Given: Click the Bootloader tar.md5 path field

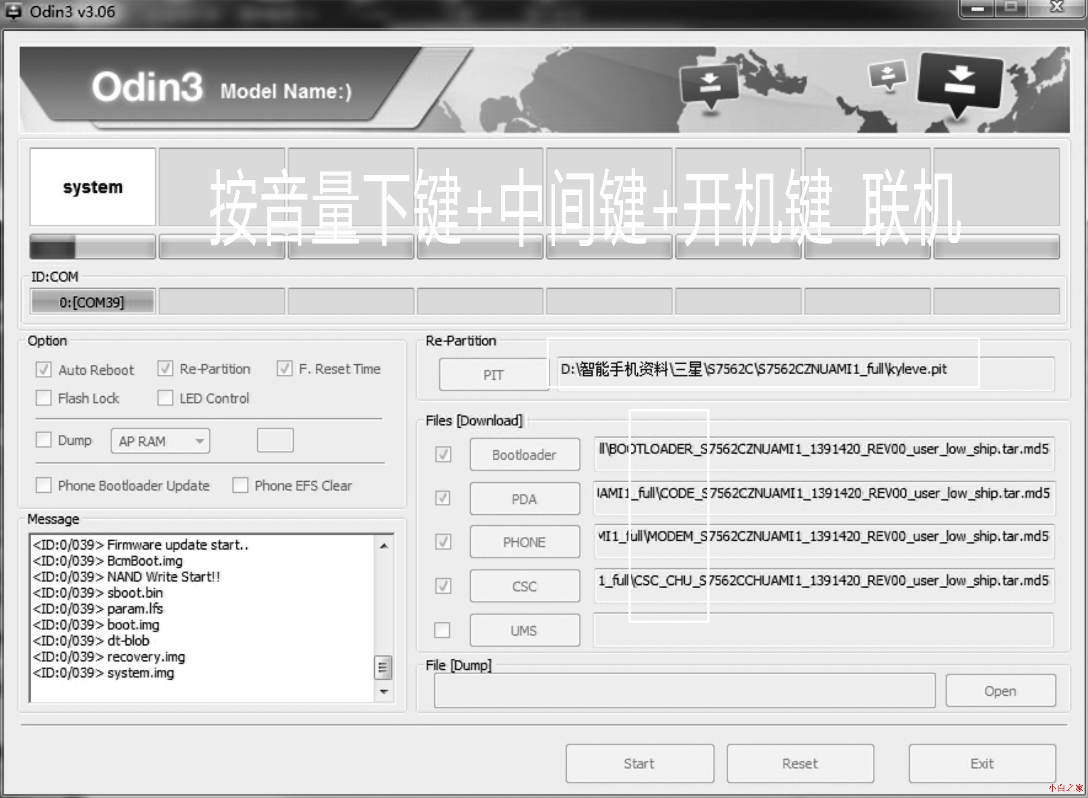Looking at the screenshot, I should pyautogui.click(x=824, y=454).
